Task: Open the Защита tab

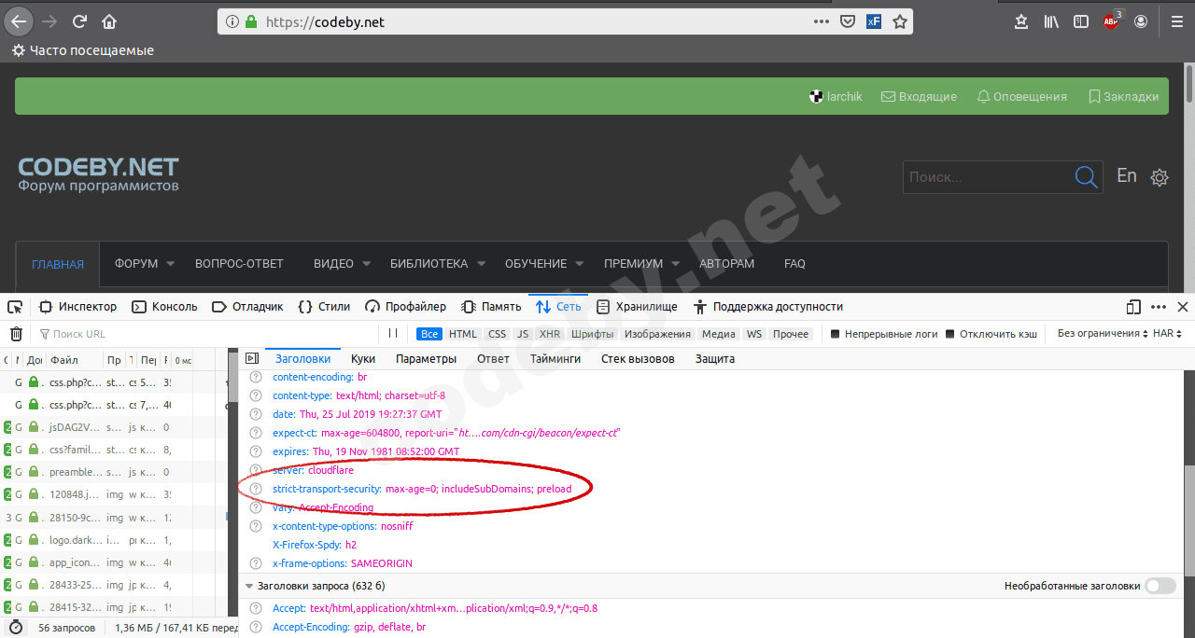Action: click(715, 358)
